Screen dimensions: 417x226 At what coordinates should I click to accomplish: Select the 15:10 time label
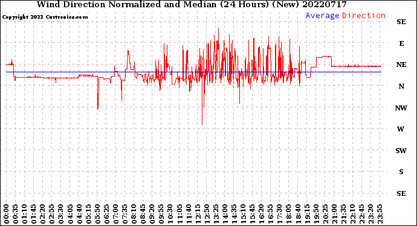click(x=243, y=214)
